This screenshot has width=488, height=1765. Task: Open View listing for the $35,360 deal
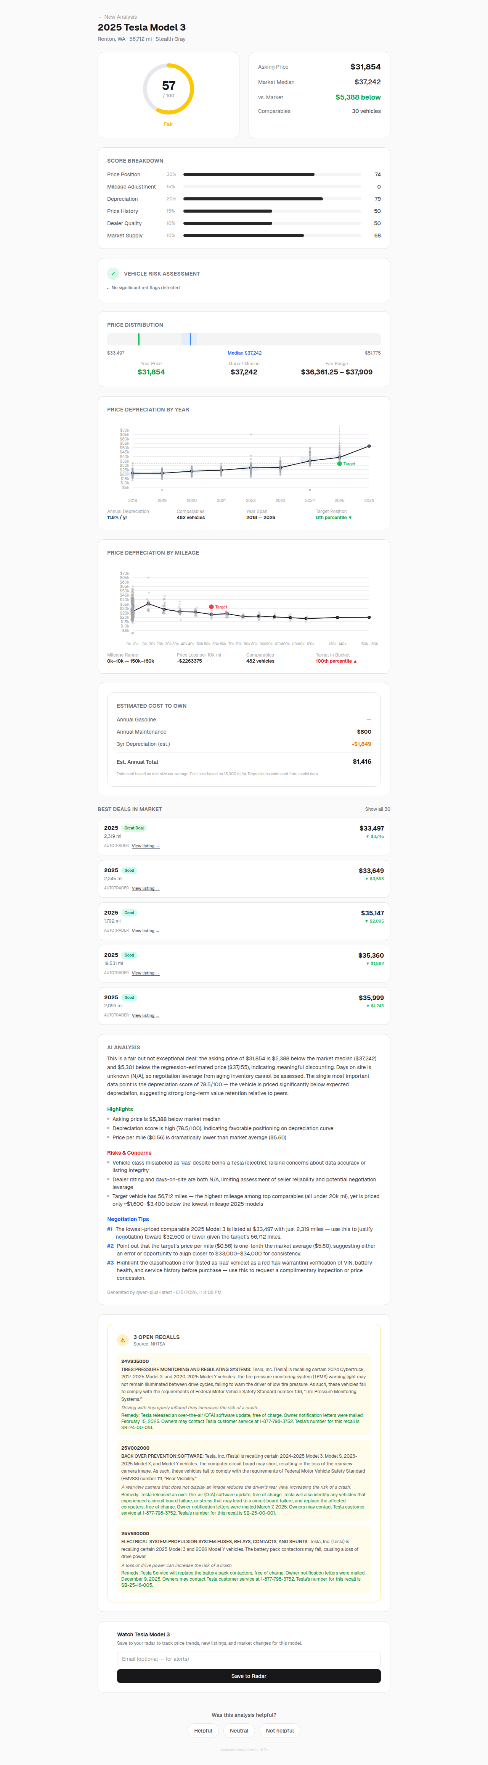point(145,973)
